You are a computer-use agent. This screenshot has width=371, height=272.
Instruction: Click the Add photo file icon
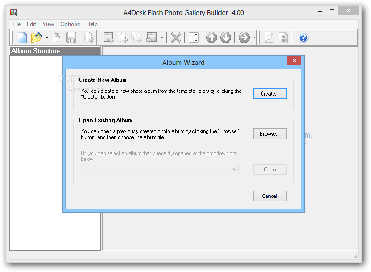(x=123, y=37)
